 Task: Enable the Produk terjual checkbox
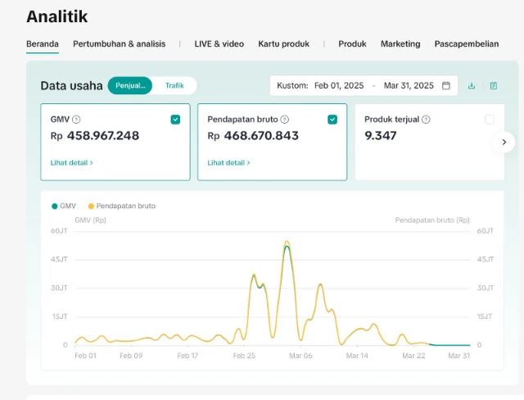click(490, 120)
